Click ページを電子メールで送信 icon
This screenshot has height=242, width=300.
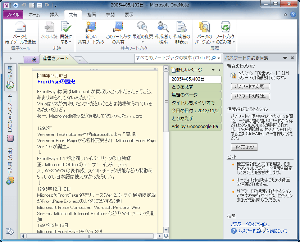20,27
